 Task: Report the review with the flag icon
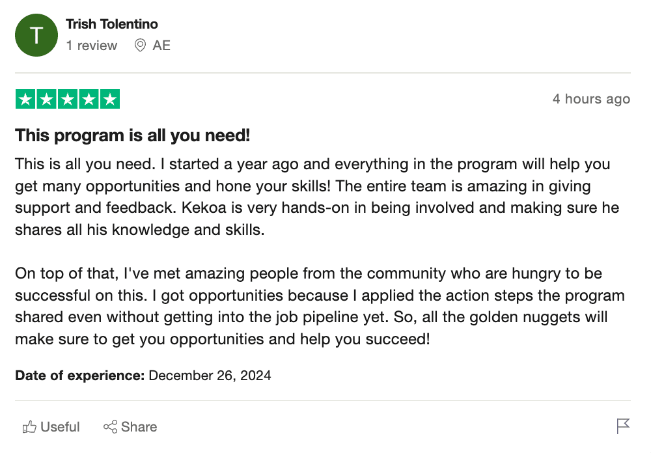click(623, 426)
